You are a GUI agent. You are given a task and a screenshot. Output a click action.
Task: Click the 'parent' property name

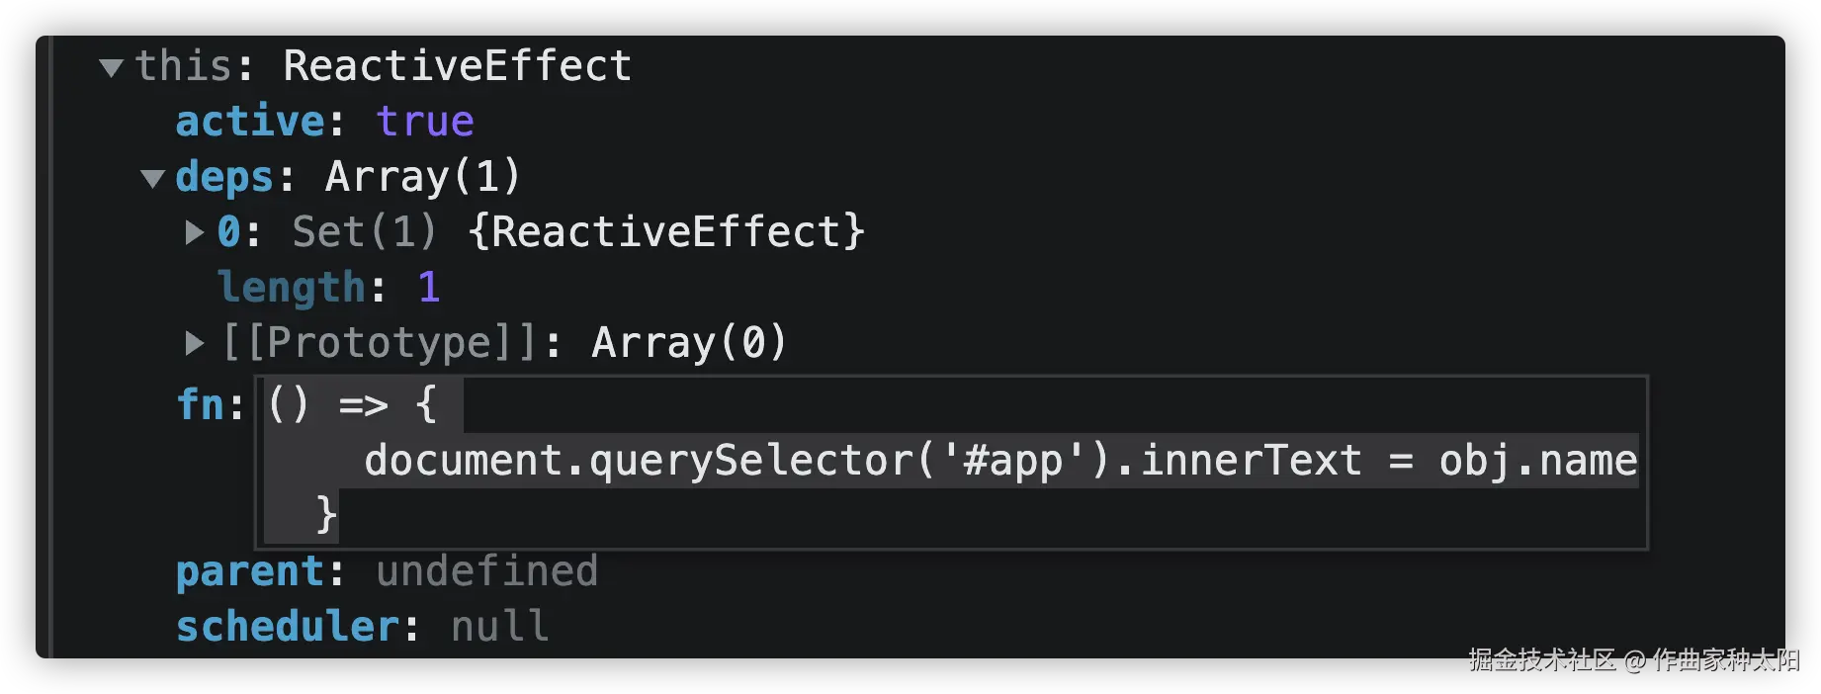(250, 571)
